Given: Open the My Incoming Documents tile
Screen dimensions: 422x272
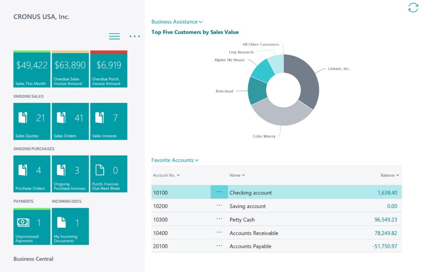Looking at the screenshot, I should tap(70, 226).
